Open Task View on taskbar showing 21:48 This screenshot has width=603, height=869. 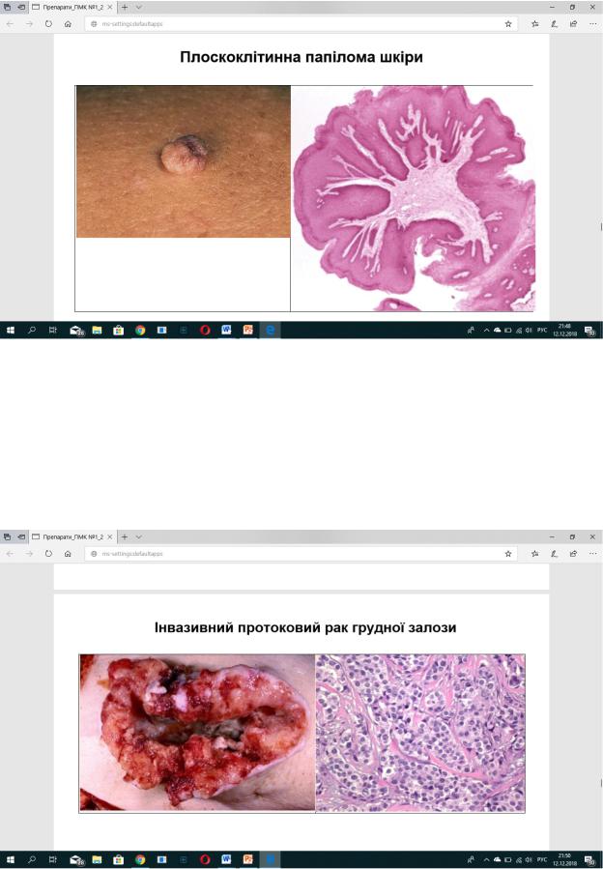[x=52, y=331]
